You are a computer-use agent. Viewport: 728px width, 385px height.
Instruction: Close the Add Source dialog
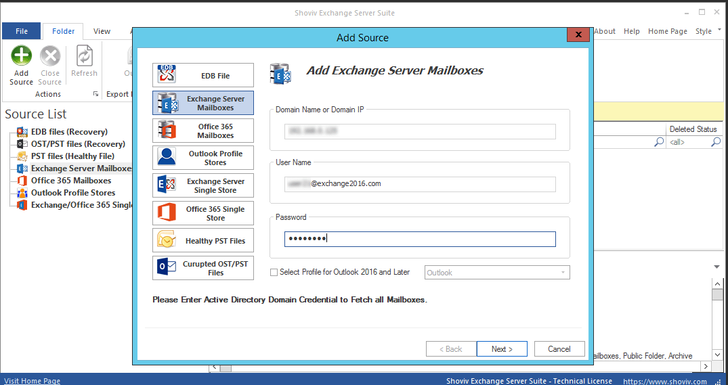tap(578, 35)
